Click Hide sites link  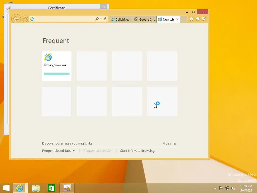[x=169, y=143]
